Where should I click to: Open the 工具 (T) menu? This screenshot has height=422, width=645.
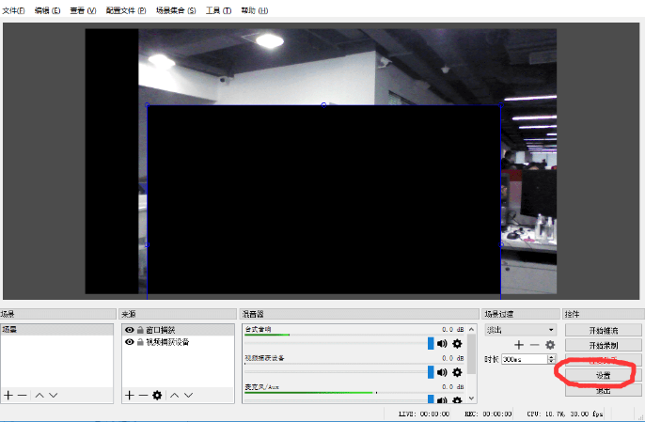point(218,10)
